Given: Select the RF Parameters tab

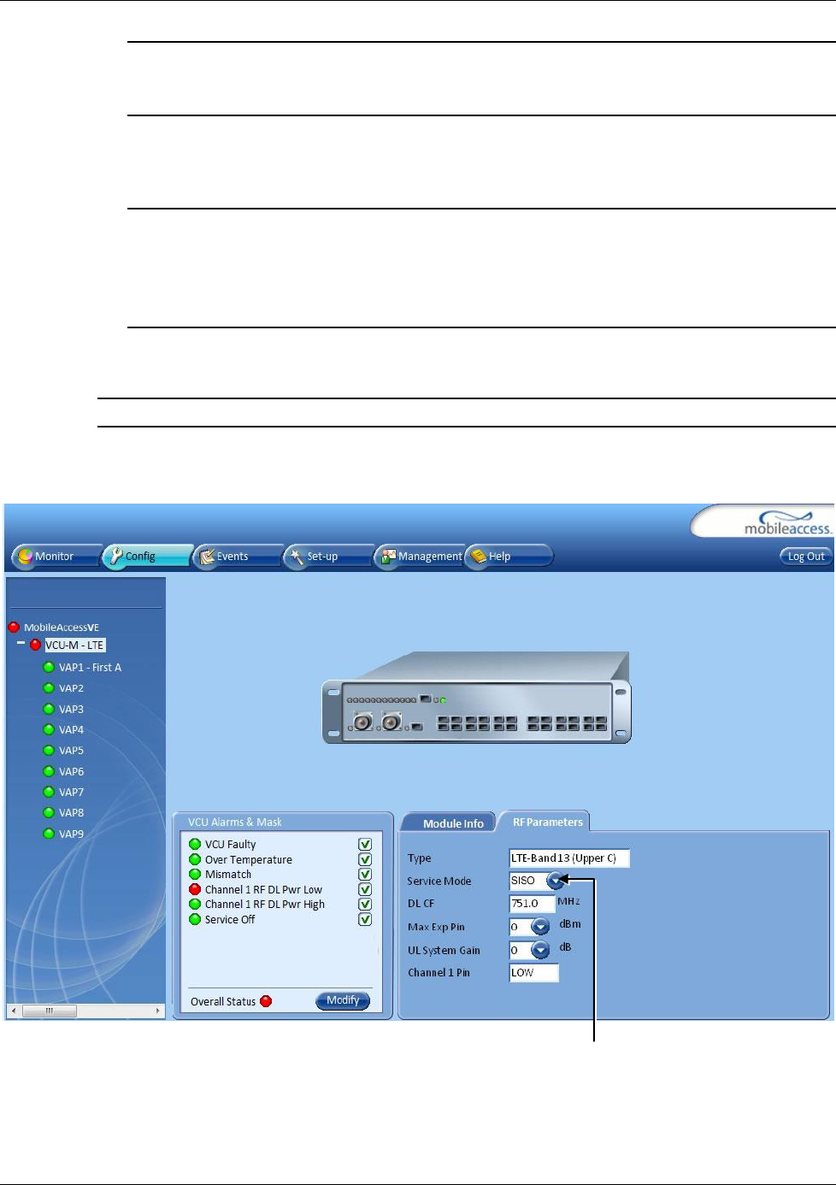Looking at the screenshot, I should tap(546, 822).
